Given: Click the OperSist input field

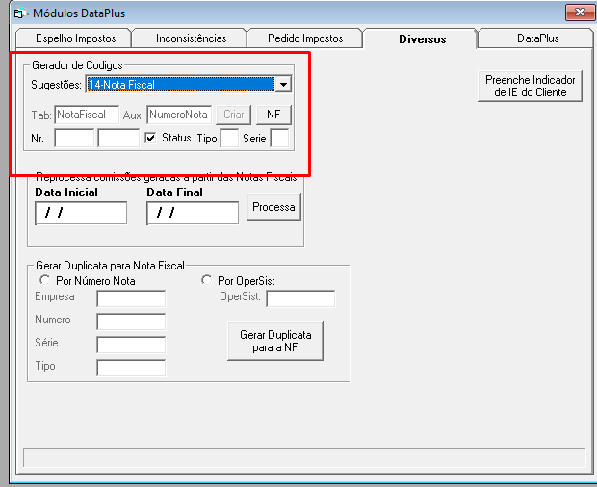Looking at the screenshot, I should pyautogui.click(x=300, y=298).
